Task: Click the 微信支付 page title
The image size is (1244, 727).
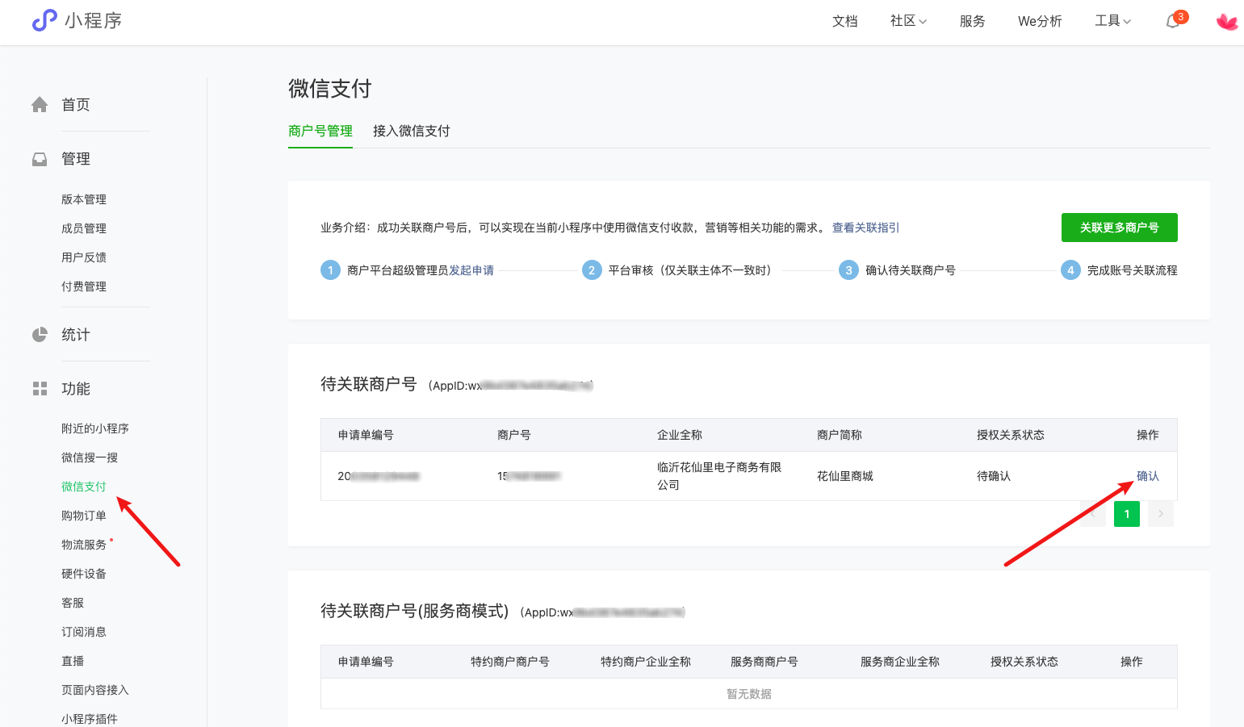Action: [x=330, y=89]
